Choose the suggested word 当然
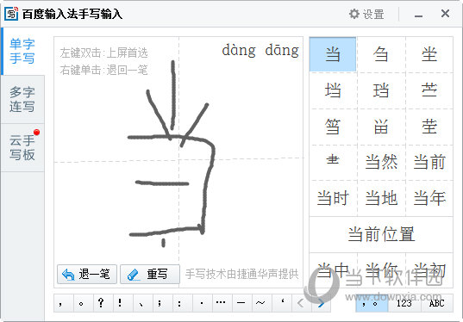Viewport: 463px width, 322px height. pyautogui.click(x=381, y=162)
